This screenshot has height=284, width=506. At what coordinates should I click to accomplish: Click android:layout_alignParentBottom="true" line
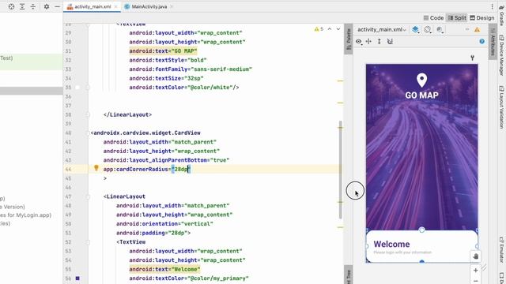166,160
